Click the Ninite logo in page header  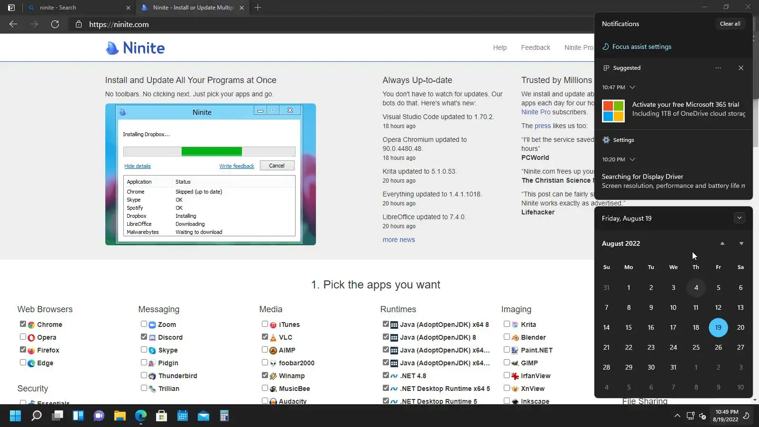[x=135, y=48]
